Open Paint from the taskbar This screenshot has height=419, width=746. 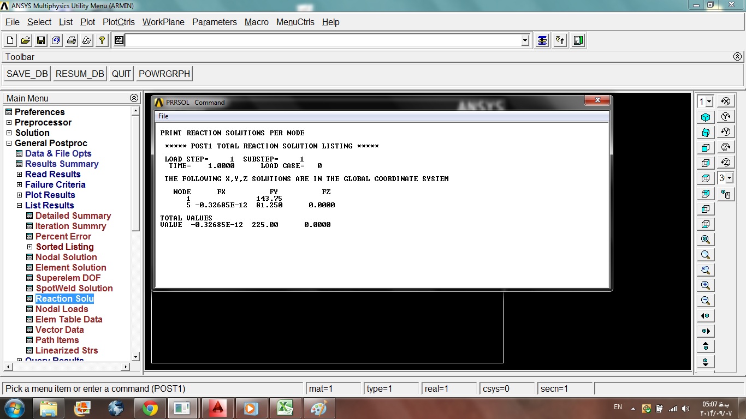click(318, 408)
